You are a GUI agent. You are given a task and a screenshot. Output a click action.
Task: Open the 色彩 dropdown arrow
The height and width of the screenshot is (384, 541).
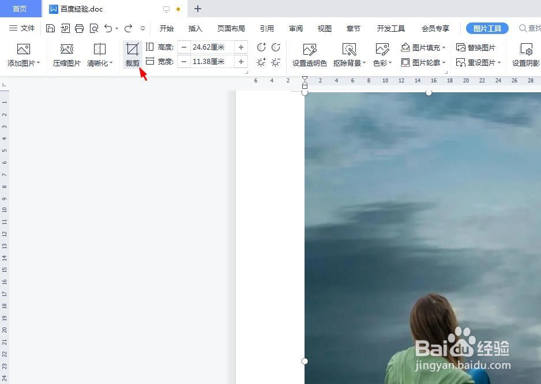coord(390,63)
